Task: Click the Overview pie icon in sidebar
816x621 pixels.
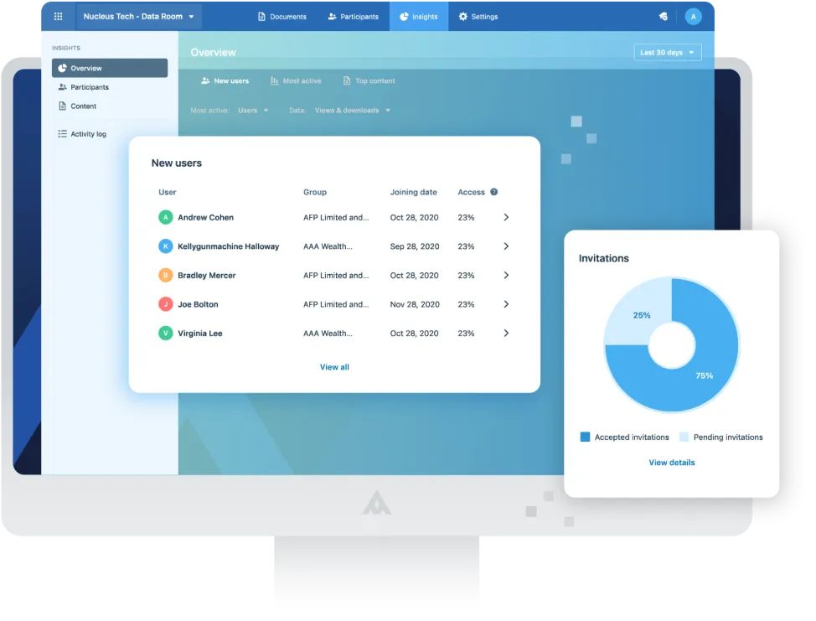Action: pyautogui.click(x=63, y=68)
